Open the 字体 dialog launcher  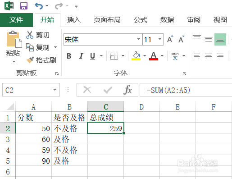(184, 73)
